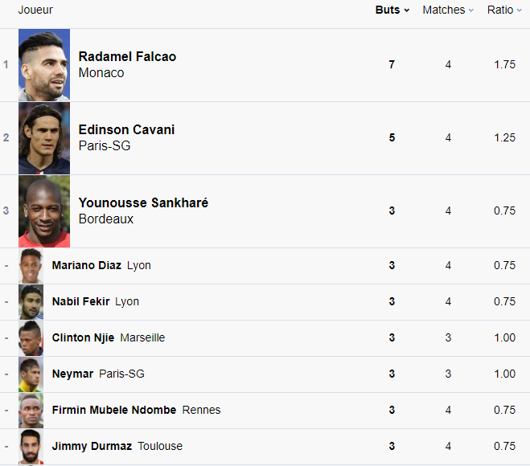Open the Radamel Falcao player link
This screenshot has height=466, width=530.
tap(127, 57)
